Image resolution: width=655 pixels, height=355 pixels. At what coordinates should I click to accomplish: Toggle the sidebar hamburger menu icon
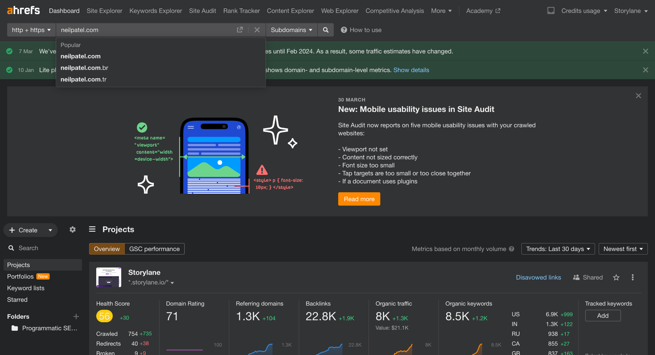(x=92, y=229)
